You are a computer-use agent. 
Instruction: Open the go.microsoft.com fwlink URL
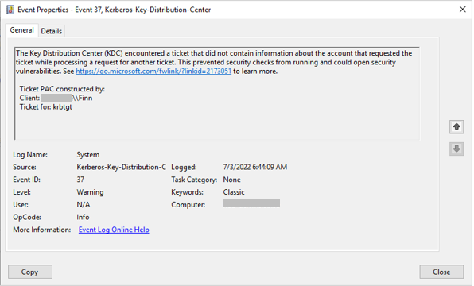(x=153, y=71)
